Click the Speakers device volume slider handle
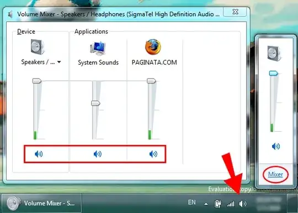 (37, 81)
